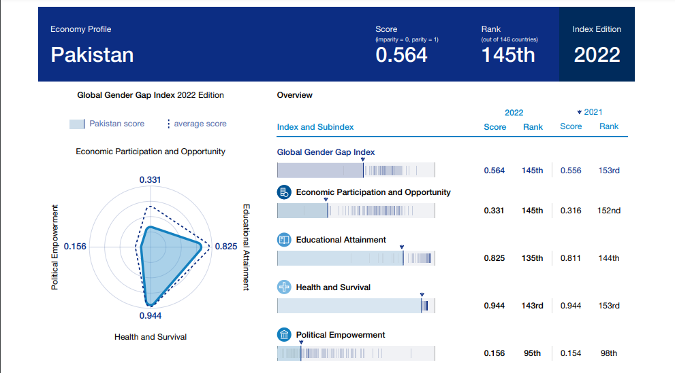675x373 pixels.
Task: Click the Global Gender Gap Index 2022 Edition title
Action: pyautogui.click(x=151, y=95)
